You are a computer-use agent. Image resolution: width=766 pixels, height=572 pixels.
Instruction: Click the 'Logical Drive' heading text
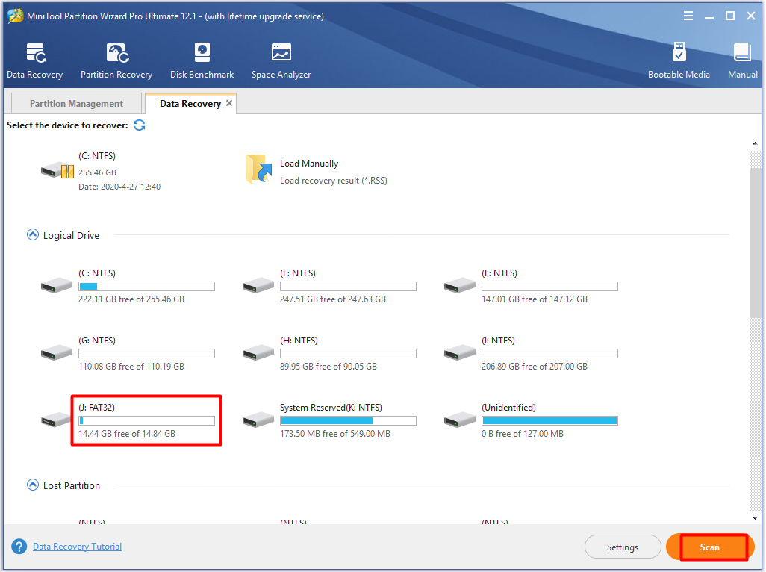(72, 235)
